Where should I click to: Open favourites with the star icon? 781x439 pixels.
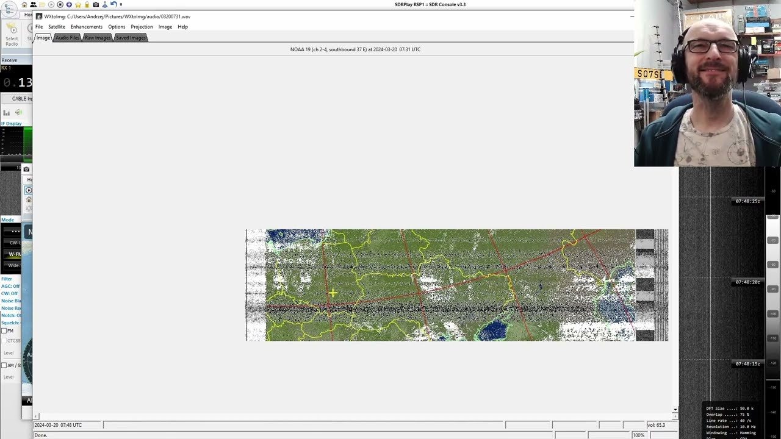tap(78, 4)
